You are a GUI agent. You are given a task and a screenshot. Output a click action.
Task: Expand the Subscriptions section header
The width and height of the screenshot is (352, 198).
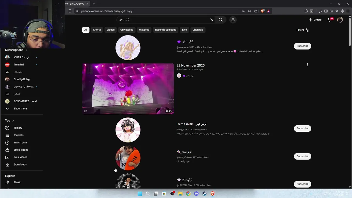[x=16, y=50]
